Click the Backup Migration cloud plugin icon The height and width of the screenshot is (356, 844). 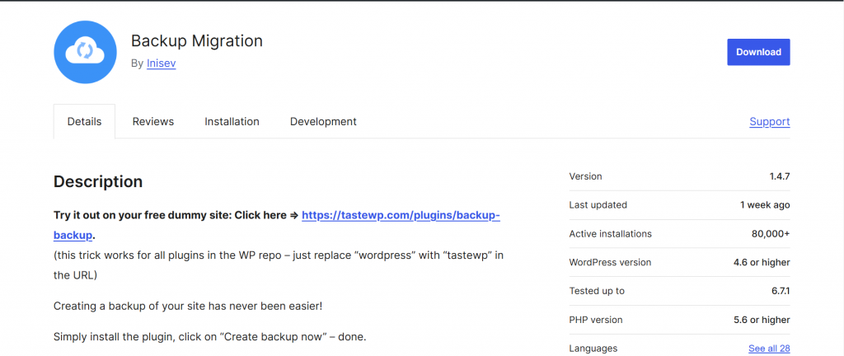pyautogui.click(x=85, y=52)
